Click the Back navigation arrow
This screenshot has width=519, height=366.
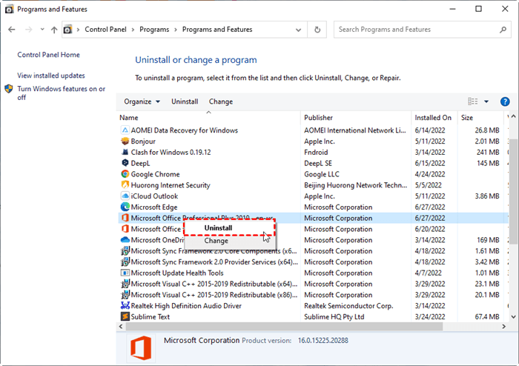(x=12, y=30)
